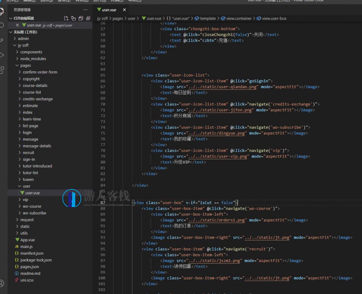362x294 pixels.
Task: Collapse the pages folder
Action: [x=25, y=66]
